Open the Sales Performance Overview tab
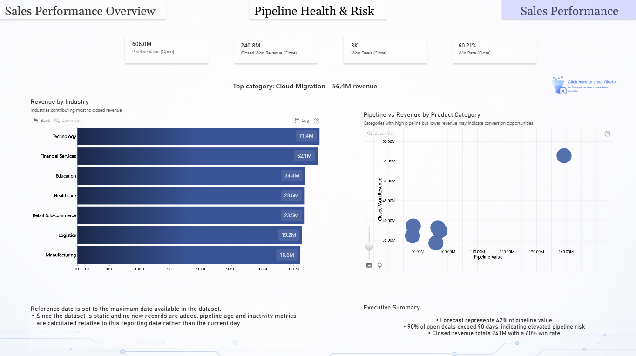This screenshot has height=356, width=636. click(x=80, y=10)
